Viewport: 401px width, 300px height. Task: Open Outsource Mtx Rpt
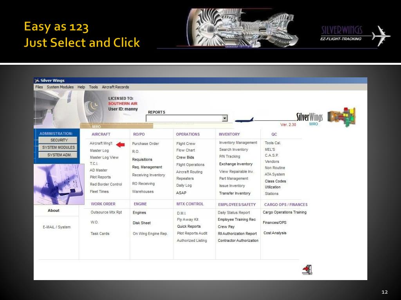click(x=106, y=212)
